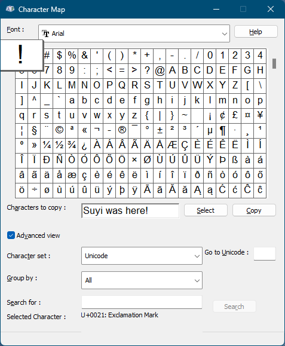
Task: Expand the Character set dropdown
Action: [x=142, y=256]
